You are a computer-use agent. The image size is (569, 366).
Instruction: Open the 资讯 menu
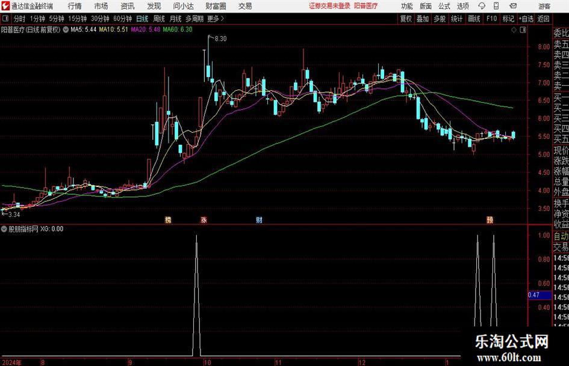[128, 6]
